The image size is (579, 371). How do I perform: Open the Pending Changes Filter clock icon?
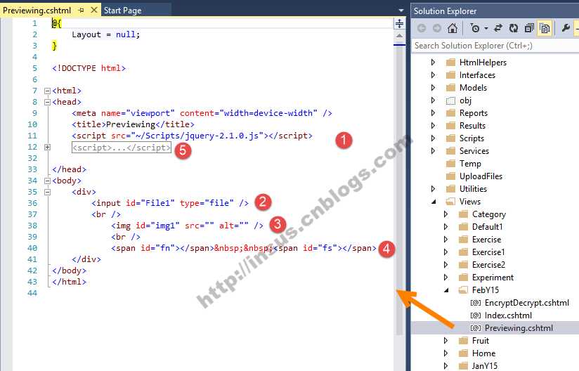(475, 28)
